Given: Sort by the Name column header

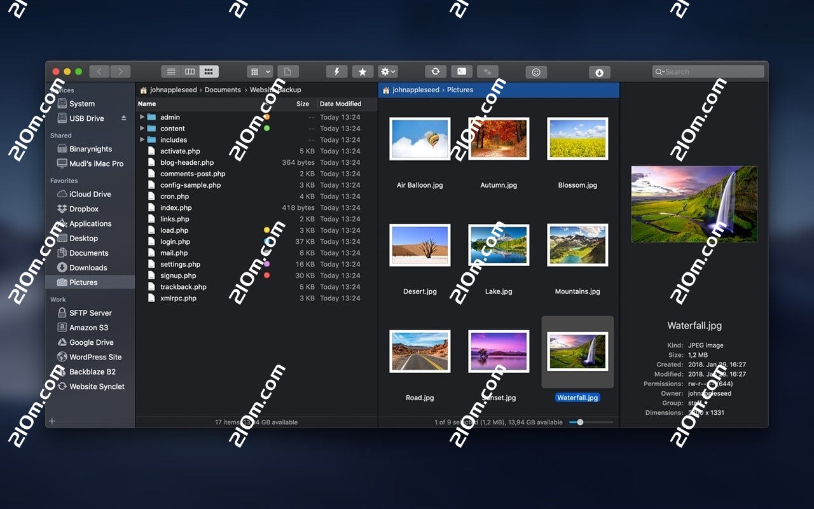Looking at the screenshot, I should (147, 104).
